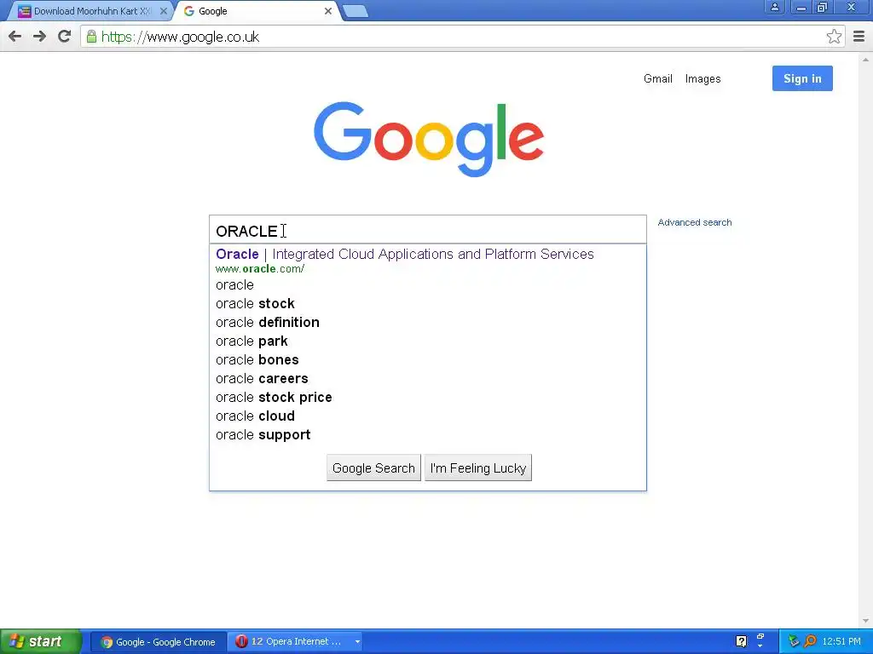Click the blue Sign in button
The image size is (873, 654).
(x=802, y=78)
